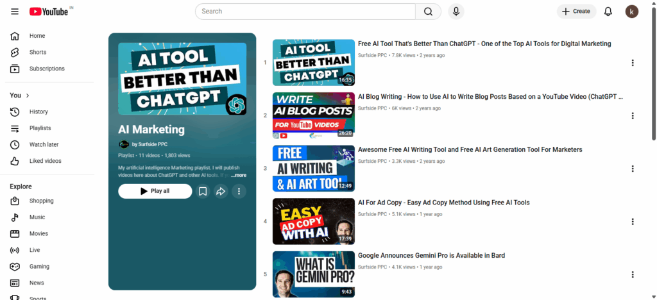The height and width of the screenshot is (300, 657).
Task: Open Easy Ad Copy With AI thumbnail
Action: [x=313, y=221]
